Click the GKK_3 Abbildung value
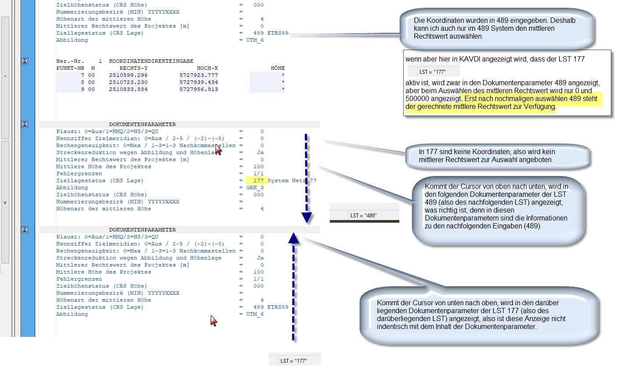The height and width of the screenshot is (383, 617). coord(255,188)
